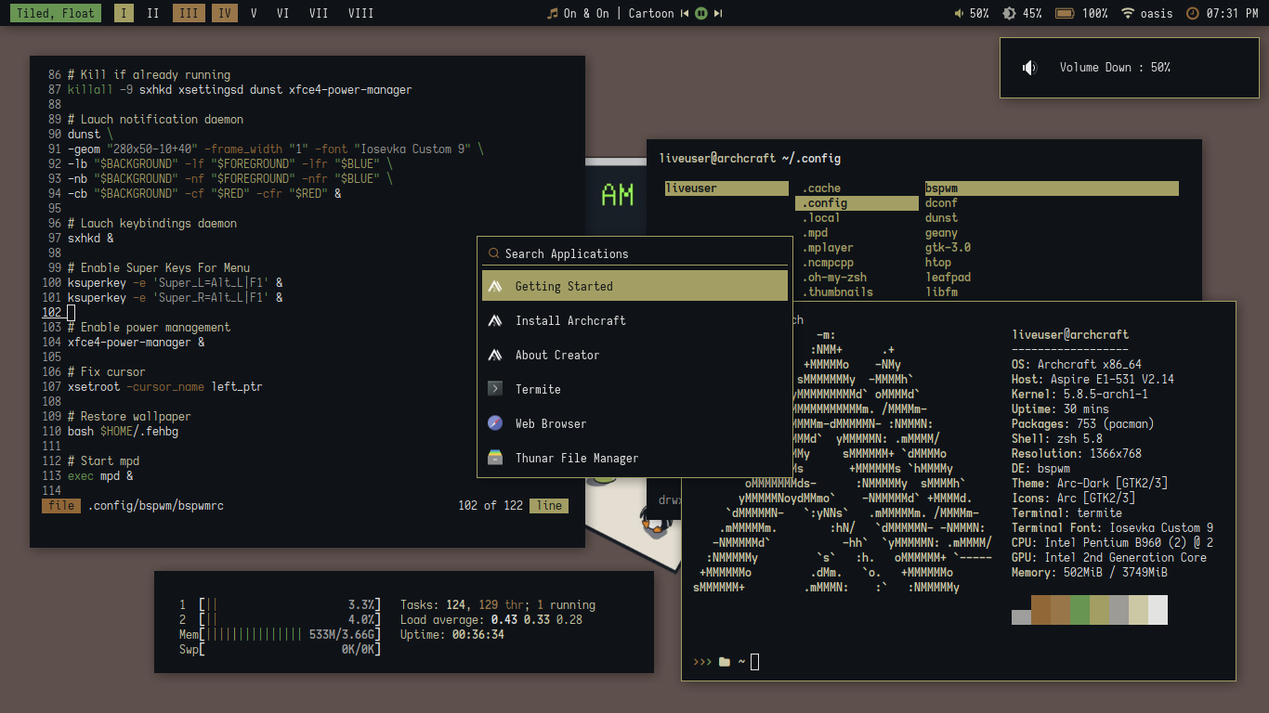Click the "line" label in editor status
Screen dimensions: 1269x713
click(549, 506)
